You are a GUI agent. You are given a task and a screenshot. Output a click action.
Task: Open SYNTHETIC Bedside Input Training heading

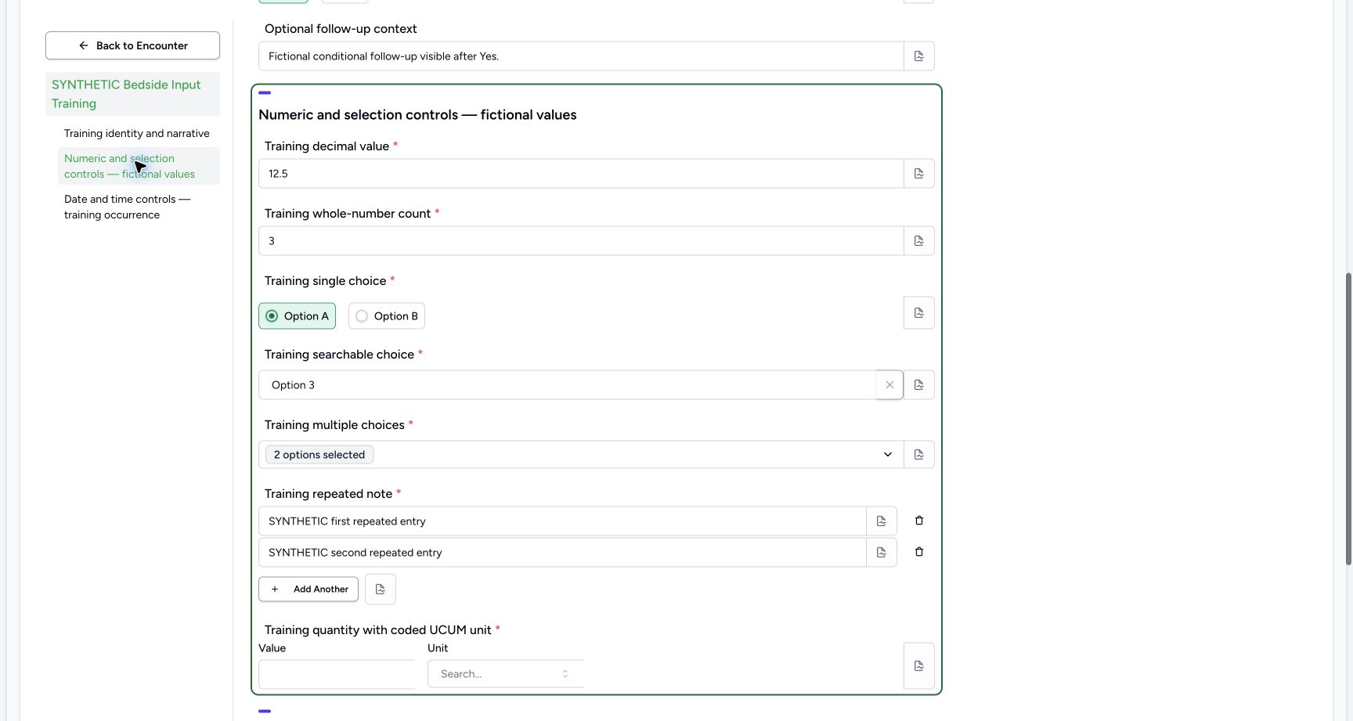(x=132, y=94)
